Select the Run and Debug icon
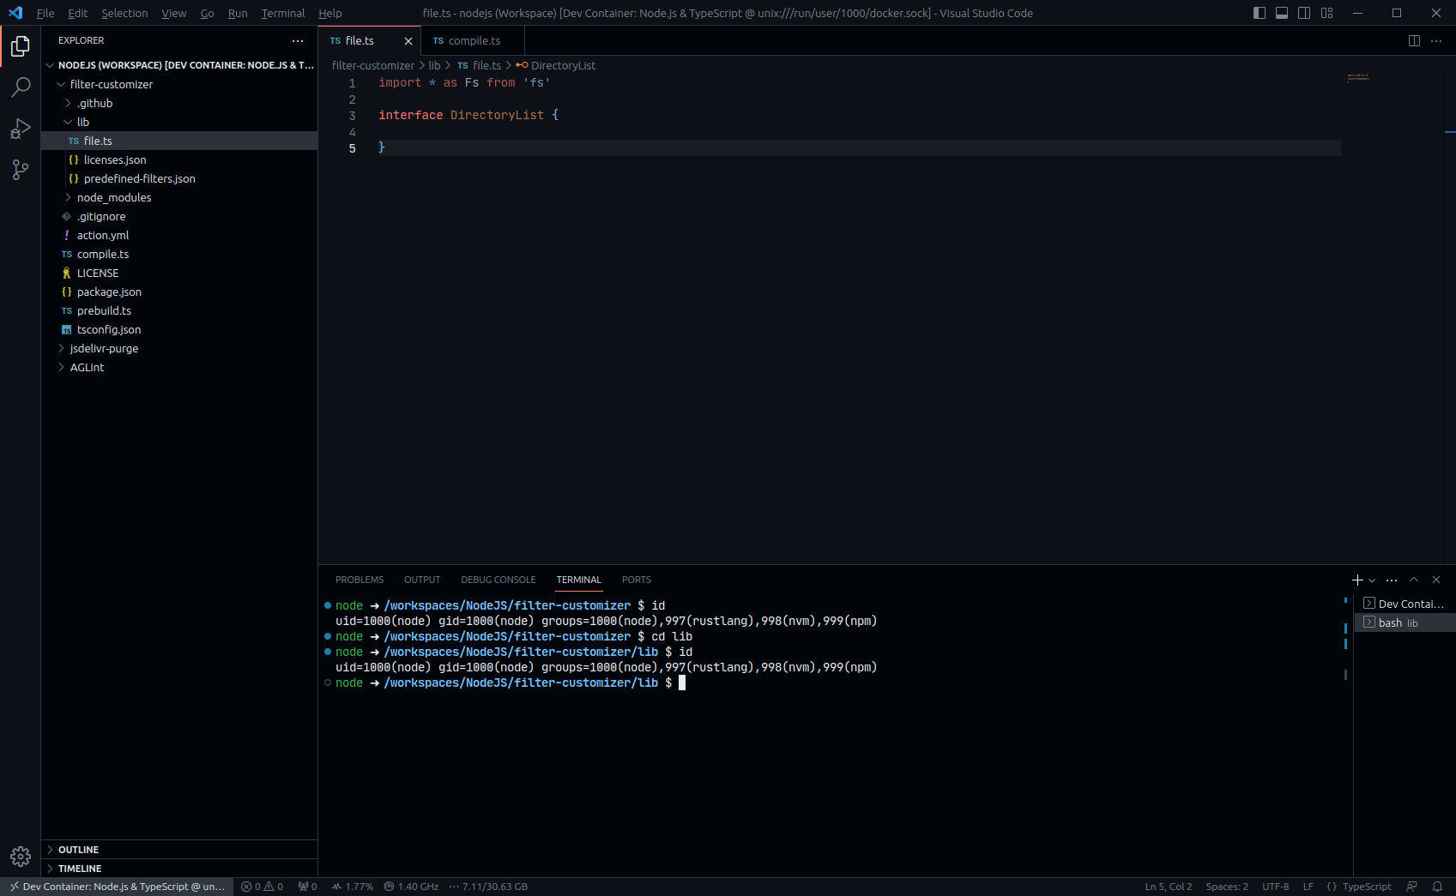 point(20,129)
